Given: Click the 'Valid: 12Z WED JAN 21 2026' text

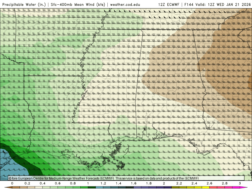Looking at the screenshot, I should click(x=223, y=4).
